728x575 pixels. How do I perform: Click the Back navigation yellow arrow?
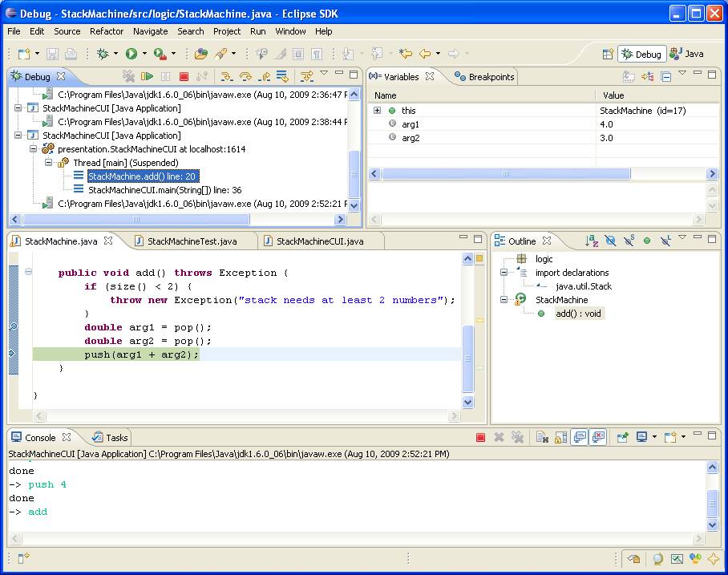[x=425, y=54]
